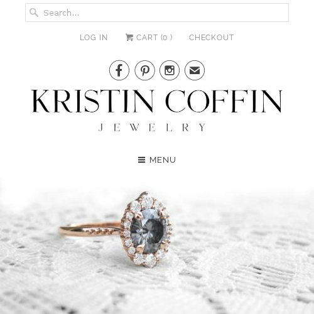Click the magnifying glass search icon
Viewport: 314px width, 314px height.
pos(34,13)
